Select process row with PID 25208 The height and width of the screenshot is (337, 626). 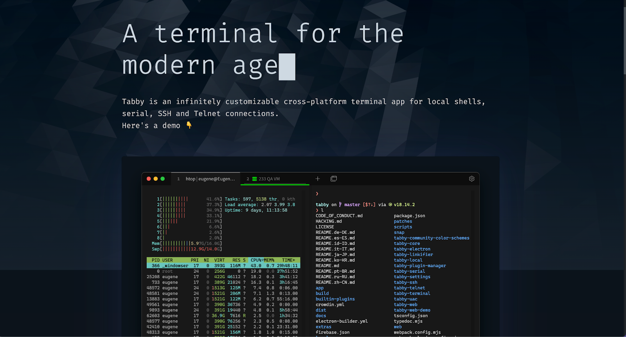(223, 277)
